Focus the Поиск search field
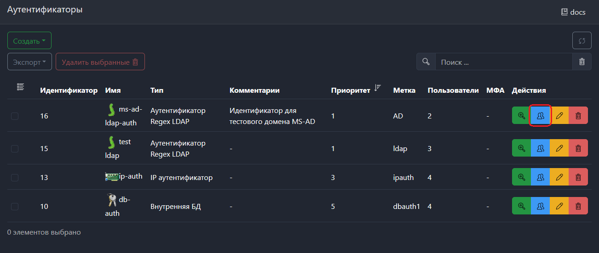Screen dimensions: 599x253 coord(503,62)
